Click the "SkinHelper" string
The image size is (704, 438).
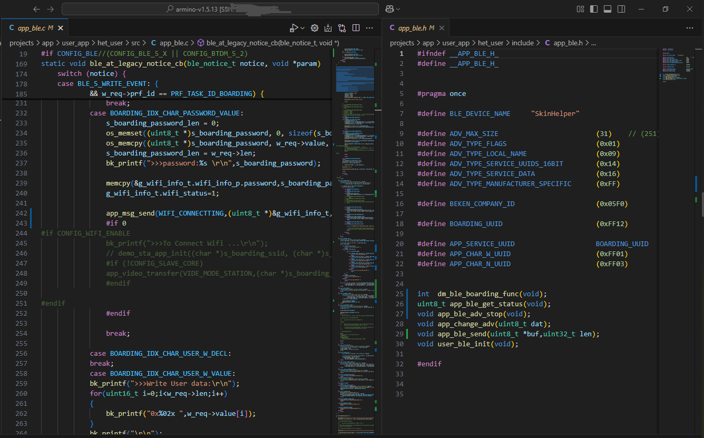555,114
